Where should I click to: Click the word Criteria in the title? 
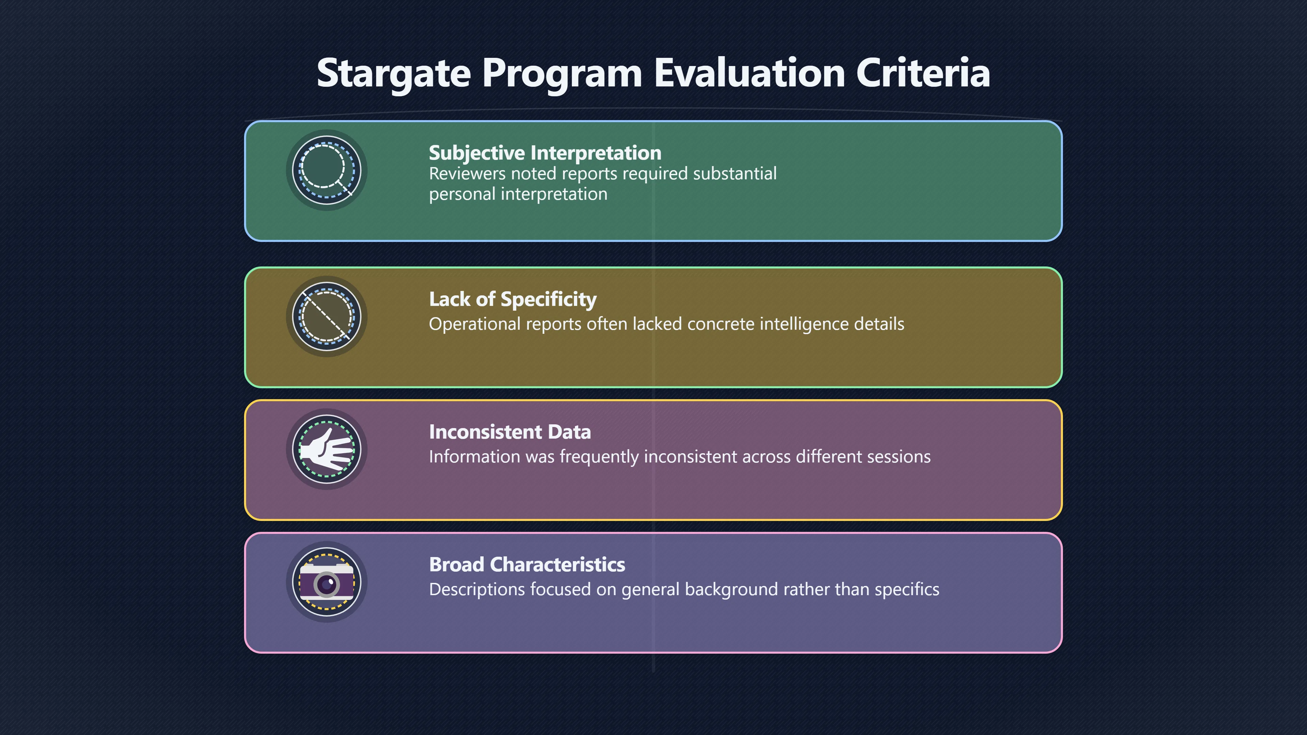pyautogui.click(x=923, y=73)
